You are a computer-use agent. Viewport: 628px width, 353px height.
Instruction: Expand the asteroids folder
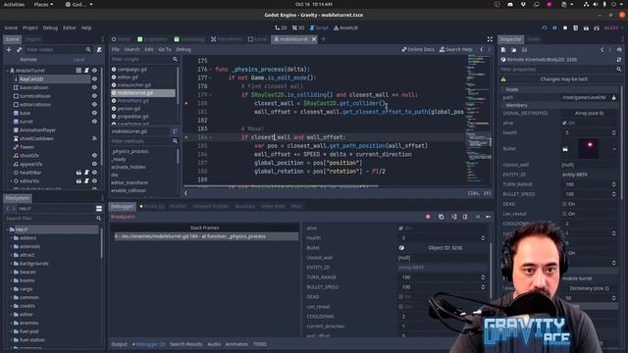[11, 246]
